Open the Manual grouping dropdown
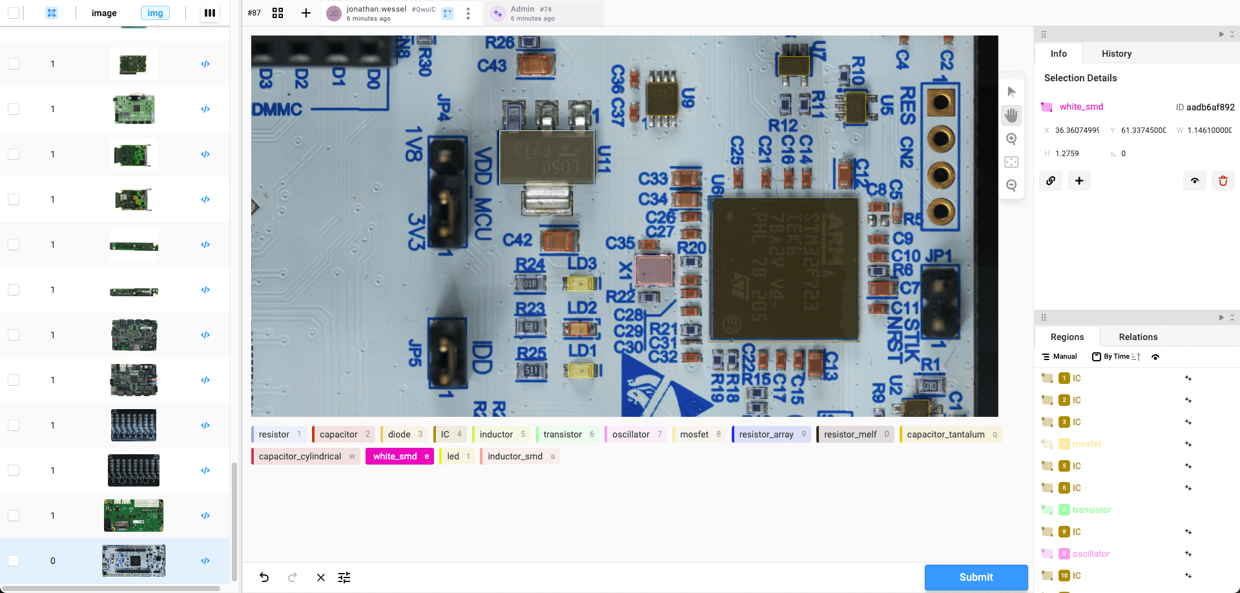This screenshot has width=1240, height=593. 1059,357
